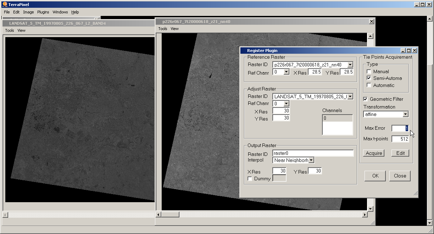Toggle the Geometric Filter checkbox
The image size is (434, 234).
click(x=366, y=99)
